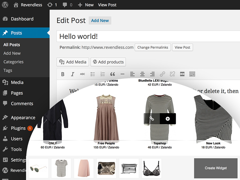Click Add New button beside Edit Post

point(100,20)
